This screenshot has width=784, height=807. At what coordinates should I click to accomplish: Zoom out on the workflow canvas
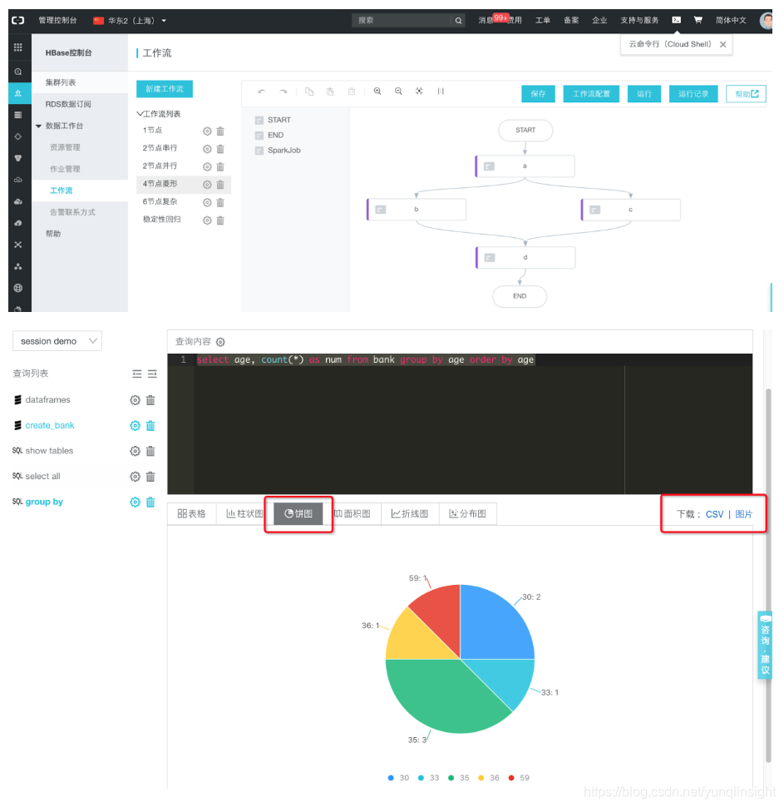pyautogui.click(x=398, y=91)
